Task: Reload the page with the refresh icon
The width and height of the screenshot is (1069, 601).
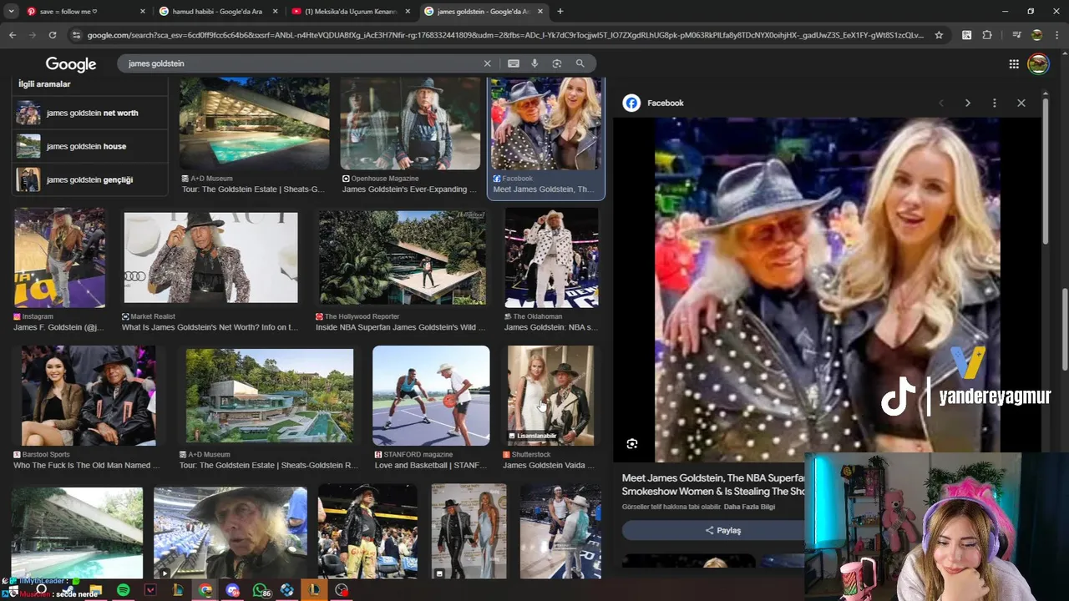Action: [53, 35]
